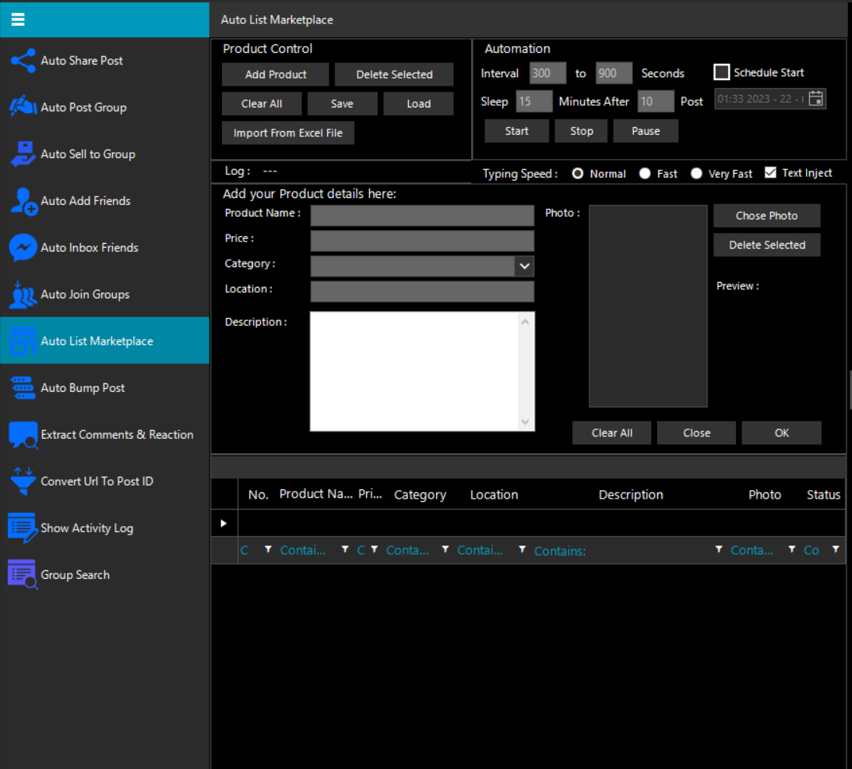
Task: Click the Auto Post Group sidebar icon
Action: [23, 107]
